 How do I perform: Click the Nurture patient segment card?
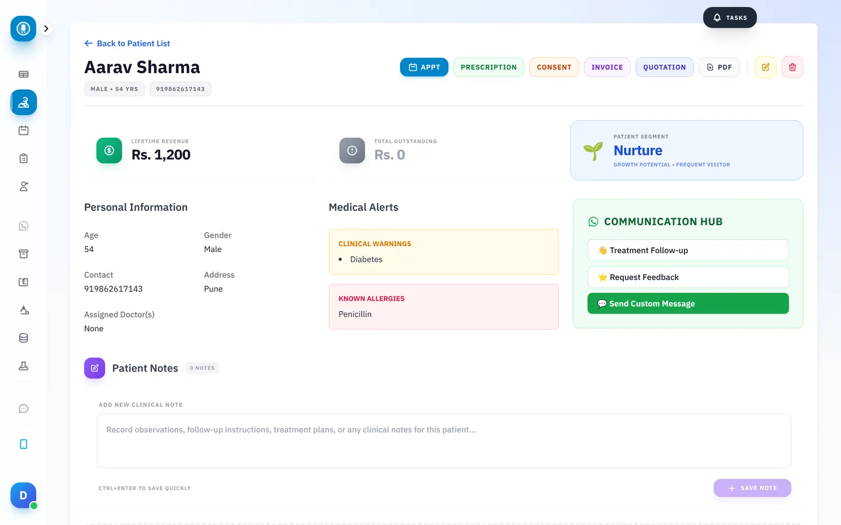pos(686,150)
